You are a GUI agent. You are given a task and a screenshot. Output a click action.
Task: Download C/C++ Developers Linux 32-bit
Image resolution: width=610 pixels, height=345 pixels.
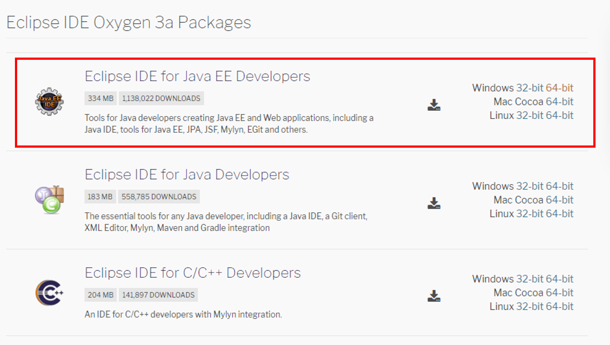point(530,306)
